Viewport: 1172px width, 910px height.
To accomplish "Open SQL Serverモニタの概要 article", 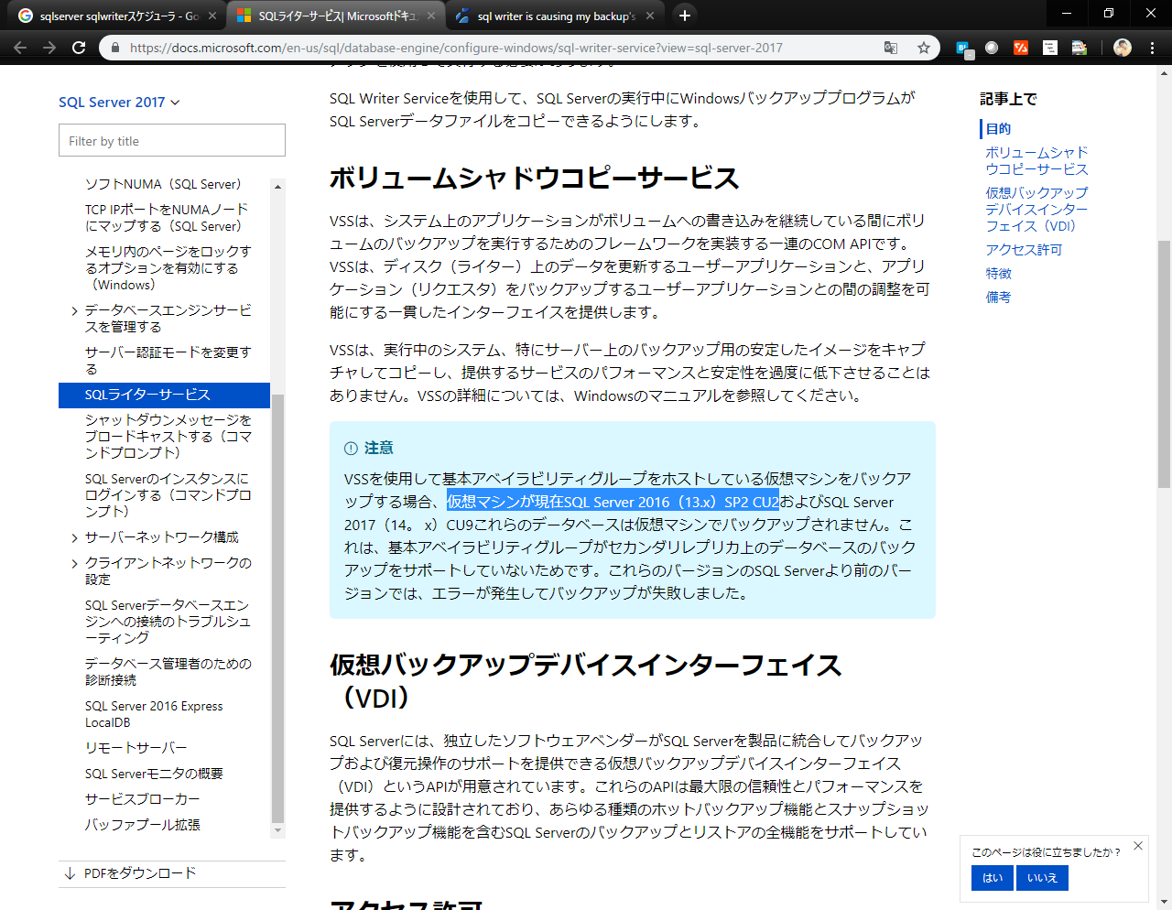I will [x=154, y=774].
